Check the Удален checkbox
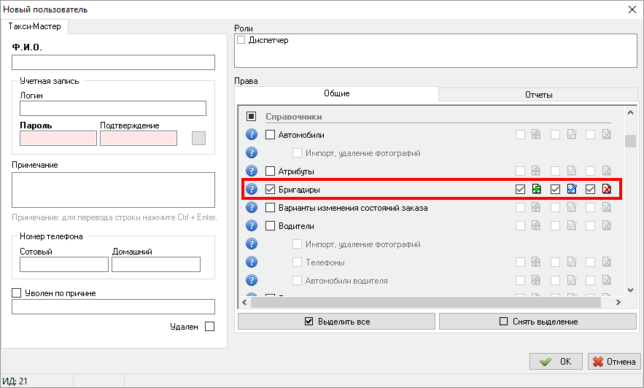Viewport: 644px width, 388px height. [x=210, y=327]
